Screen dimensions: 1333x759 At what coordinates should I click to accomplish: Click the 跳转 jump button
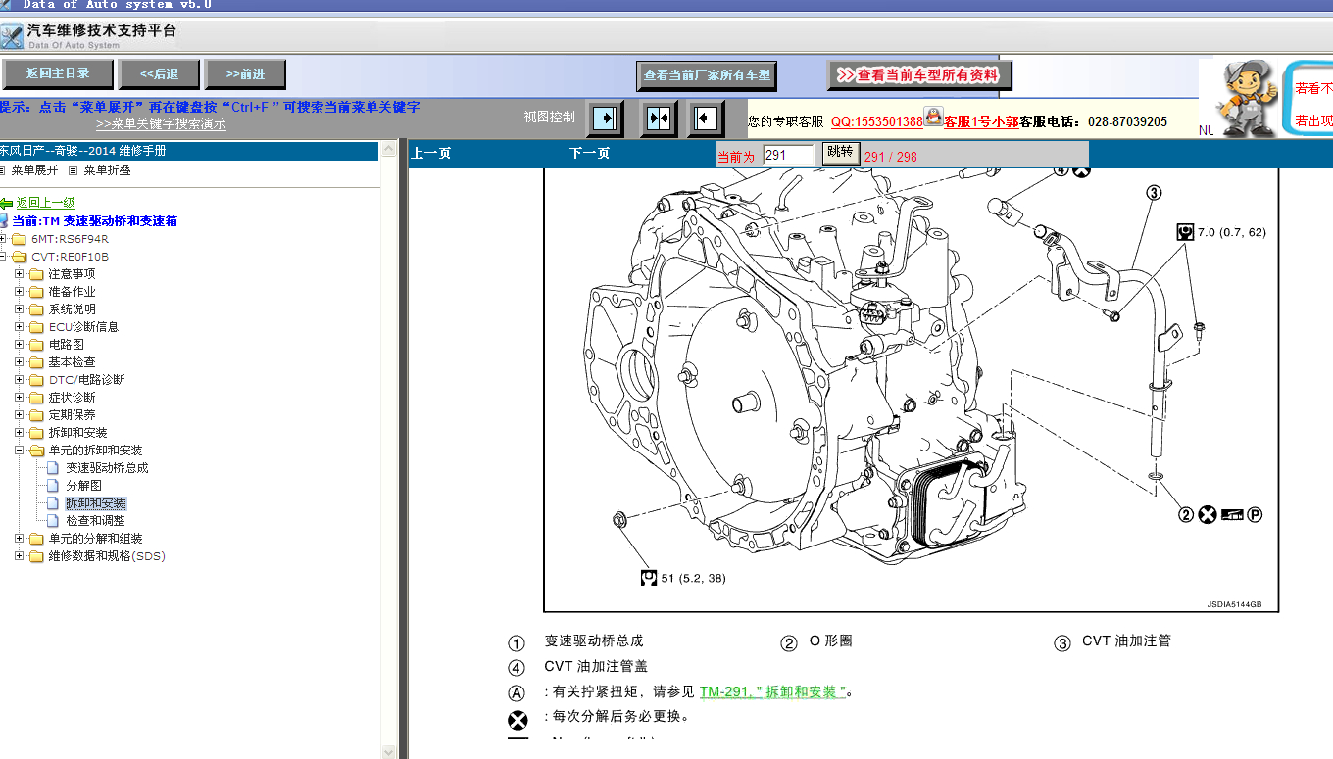(x=840, y=153)
